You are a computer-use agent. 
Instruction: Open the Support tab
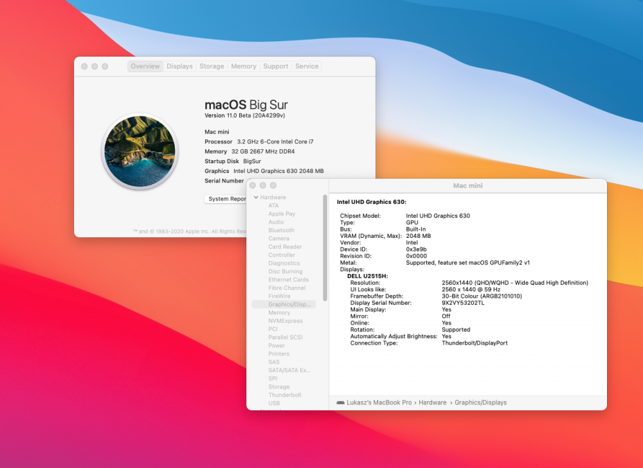pyautogui.click(x=276, y=66)
